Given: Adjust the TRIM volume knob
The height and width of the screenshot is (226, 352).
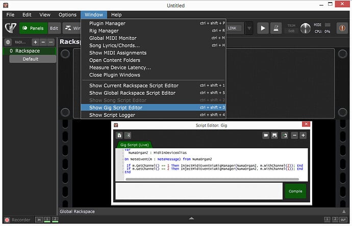Looking at the screenshot, I should [305, 29].
